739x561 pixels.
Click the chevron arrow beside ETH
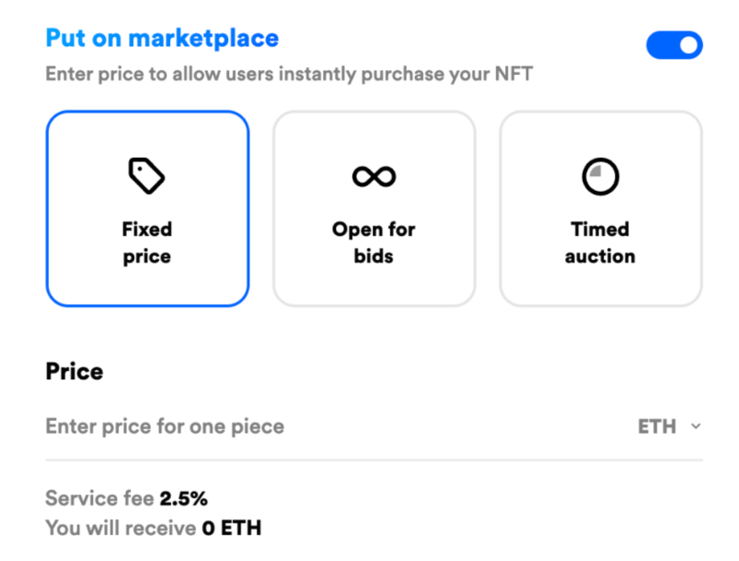696,427
